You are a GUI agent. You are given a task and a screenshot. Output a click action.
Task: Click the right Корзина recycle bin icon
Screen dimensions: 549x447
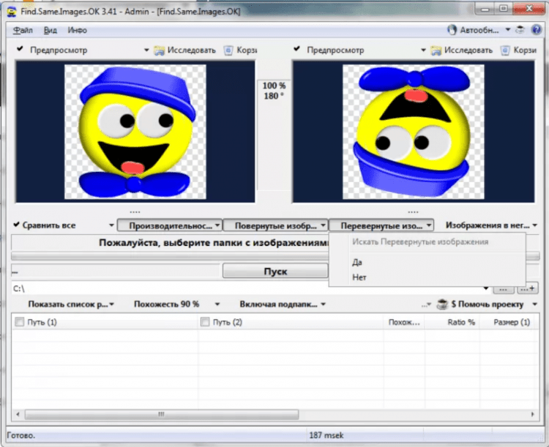tap(505, 50)
